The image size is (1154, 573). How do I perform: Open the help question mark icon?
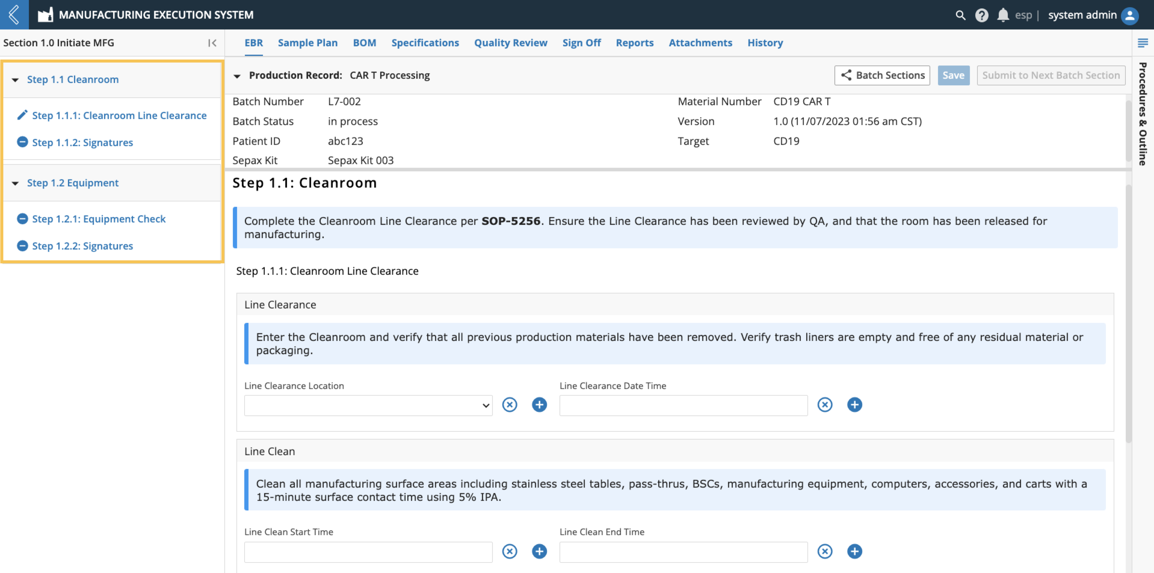[x=982, y=15]
